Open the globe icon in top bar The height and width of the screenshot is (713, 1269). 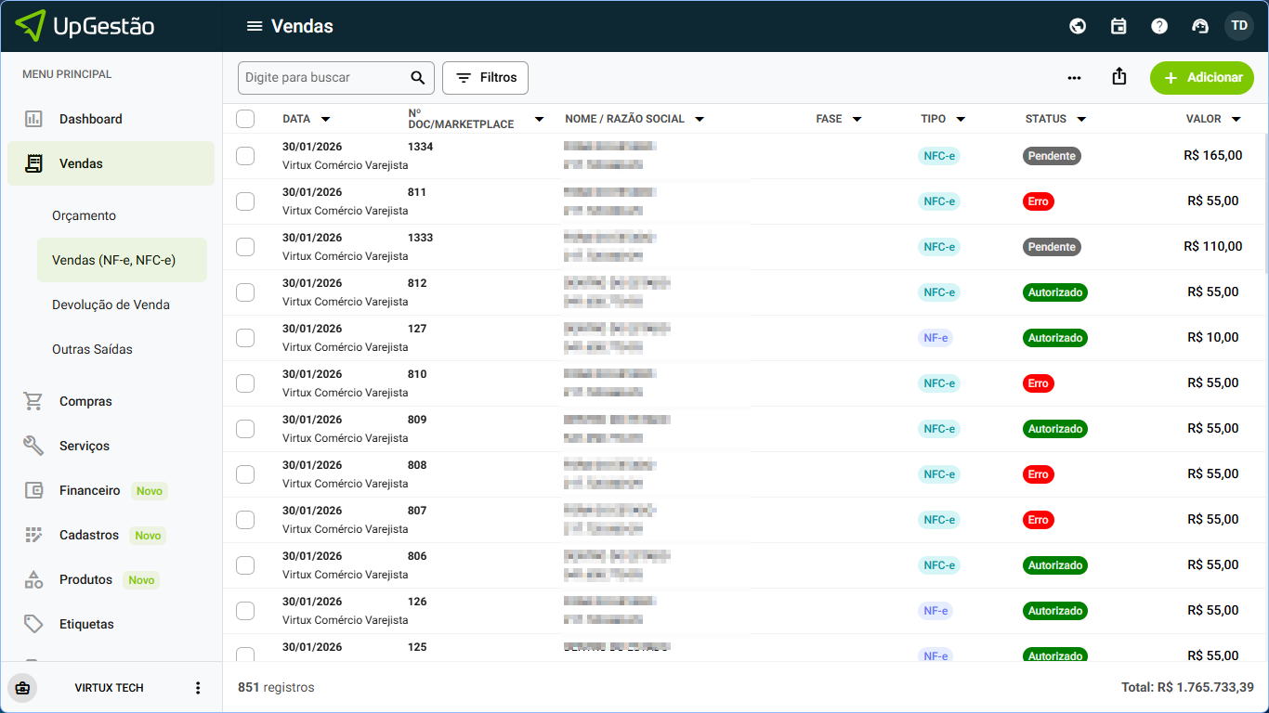tap(1078, 26)
